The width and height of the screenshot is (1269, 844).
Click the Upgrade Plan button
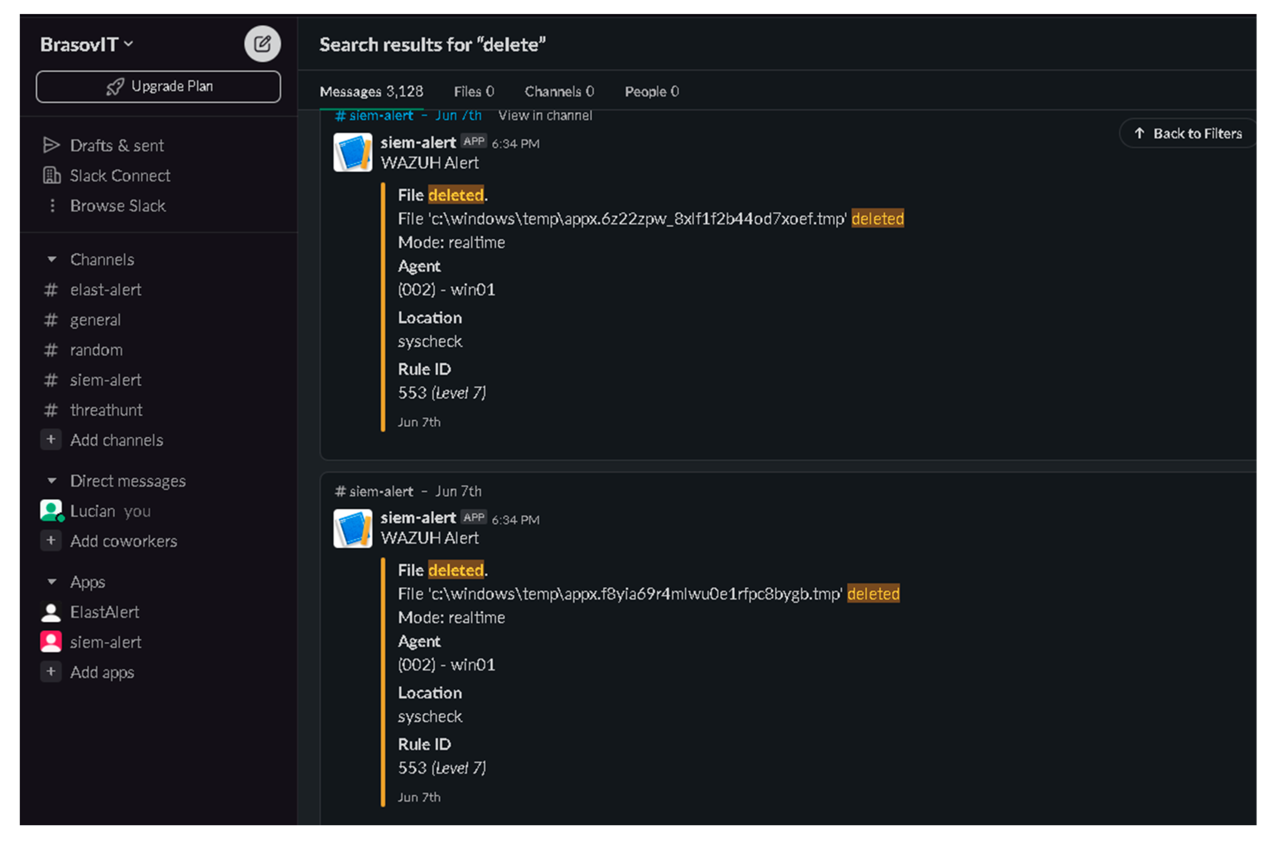[158, 87]
